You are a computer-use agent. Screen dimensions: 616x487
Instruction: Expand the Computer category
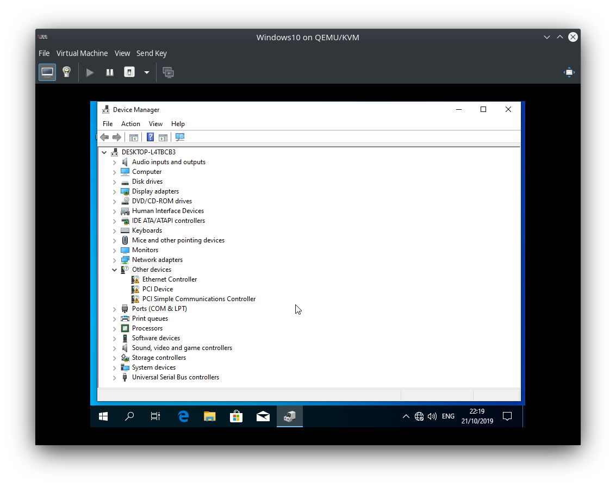coord(114,172)
